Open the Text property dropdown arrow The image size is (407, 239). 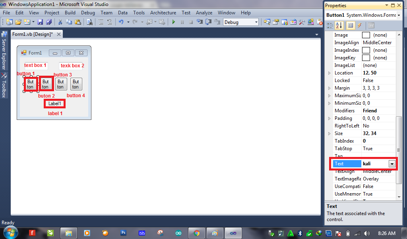(392, 163)
